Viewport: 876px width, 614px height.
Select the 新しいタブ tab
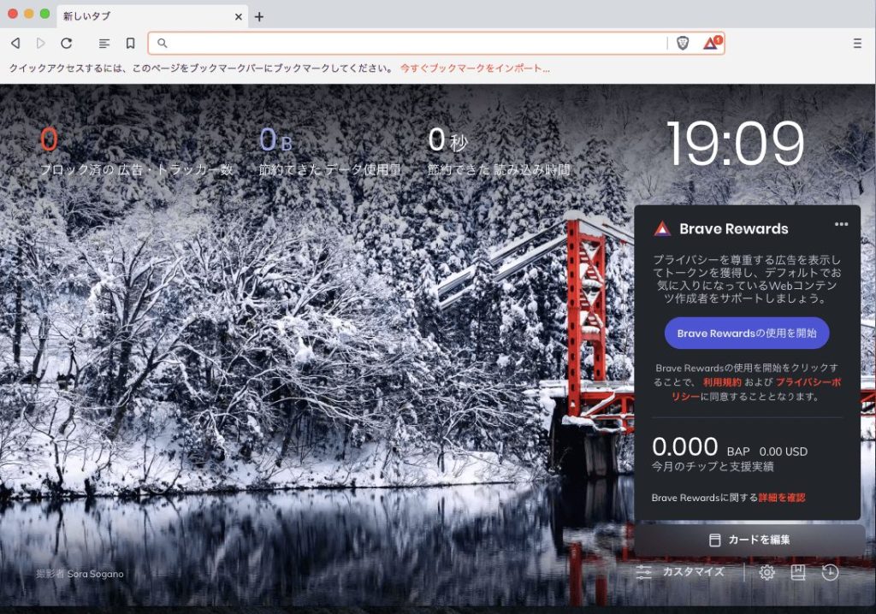click(x=152, y=16)
